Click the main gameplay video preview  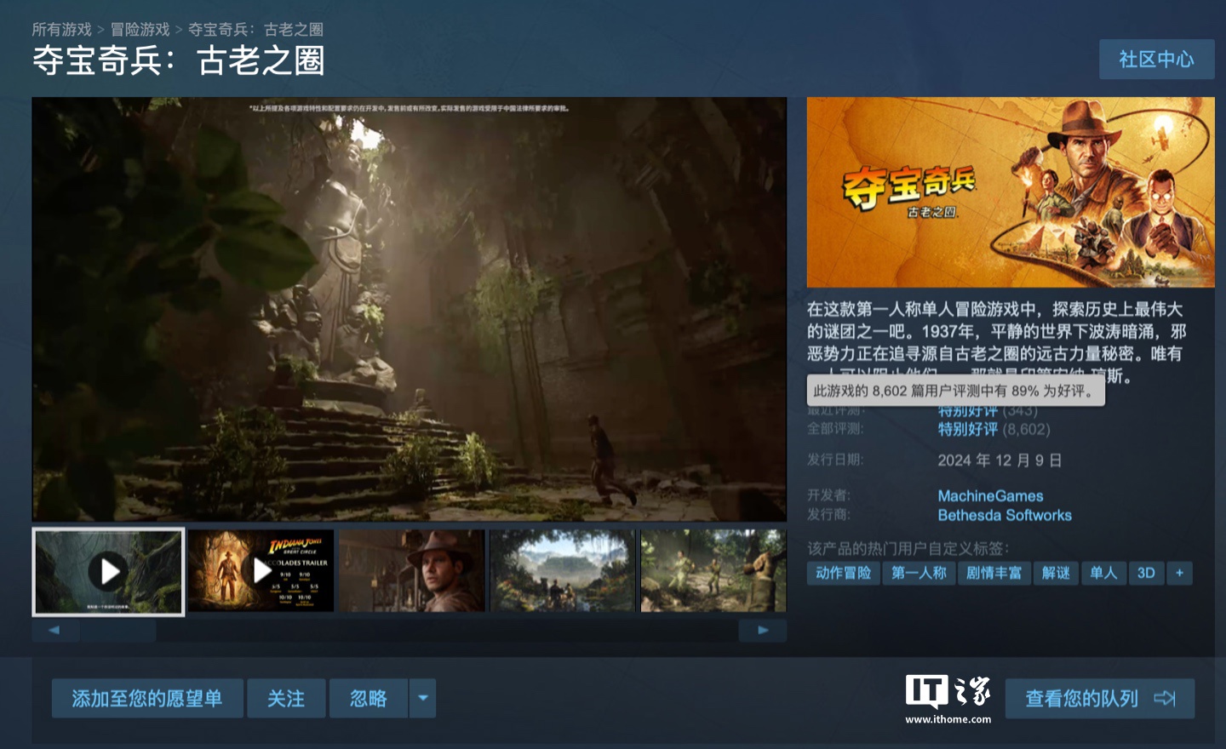[409, 308]
